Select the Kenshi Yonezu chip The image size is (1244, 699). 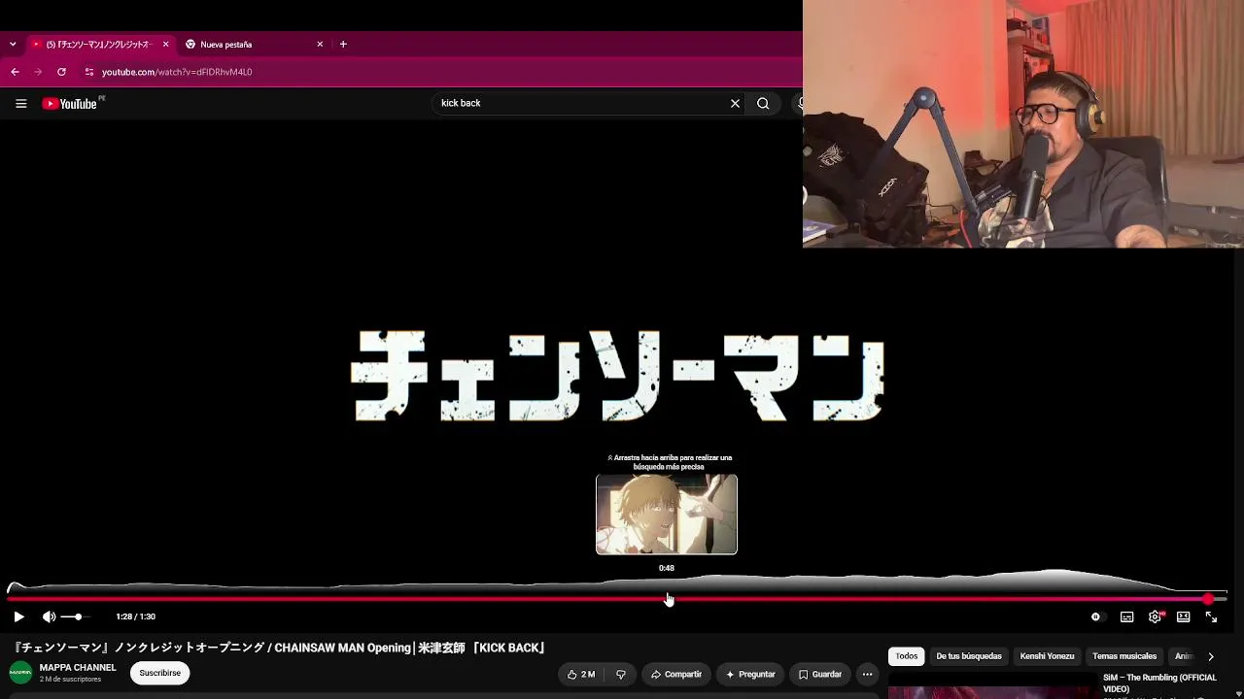pyautogui.click(x=1047, y=656)
